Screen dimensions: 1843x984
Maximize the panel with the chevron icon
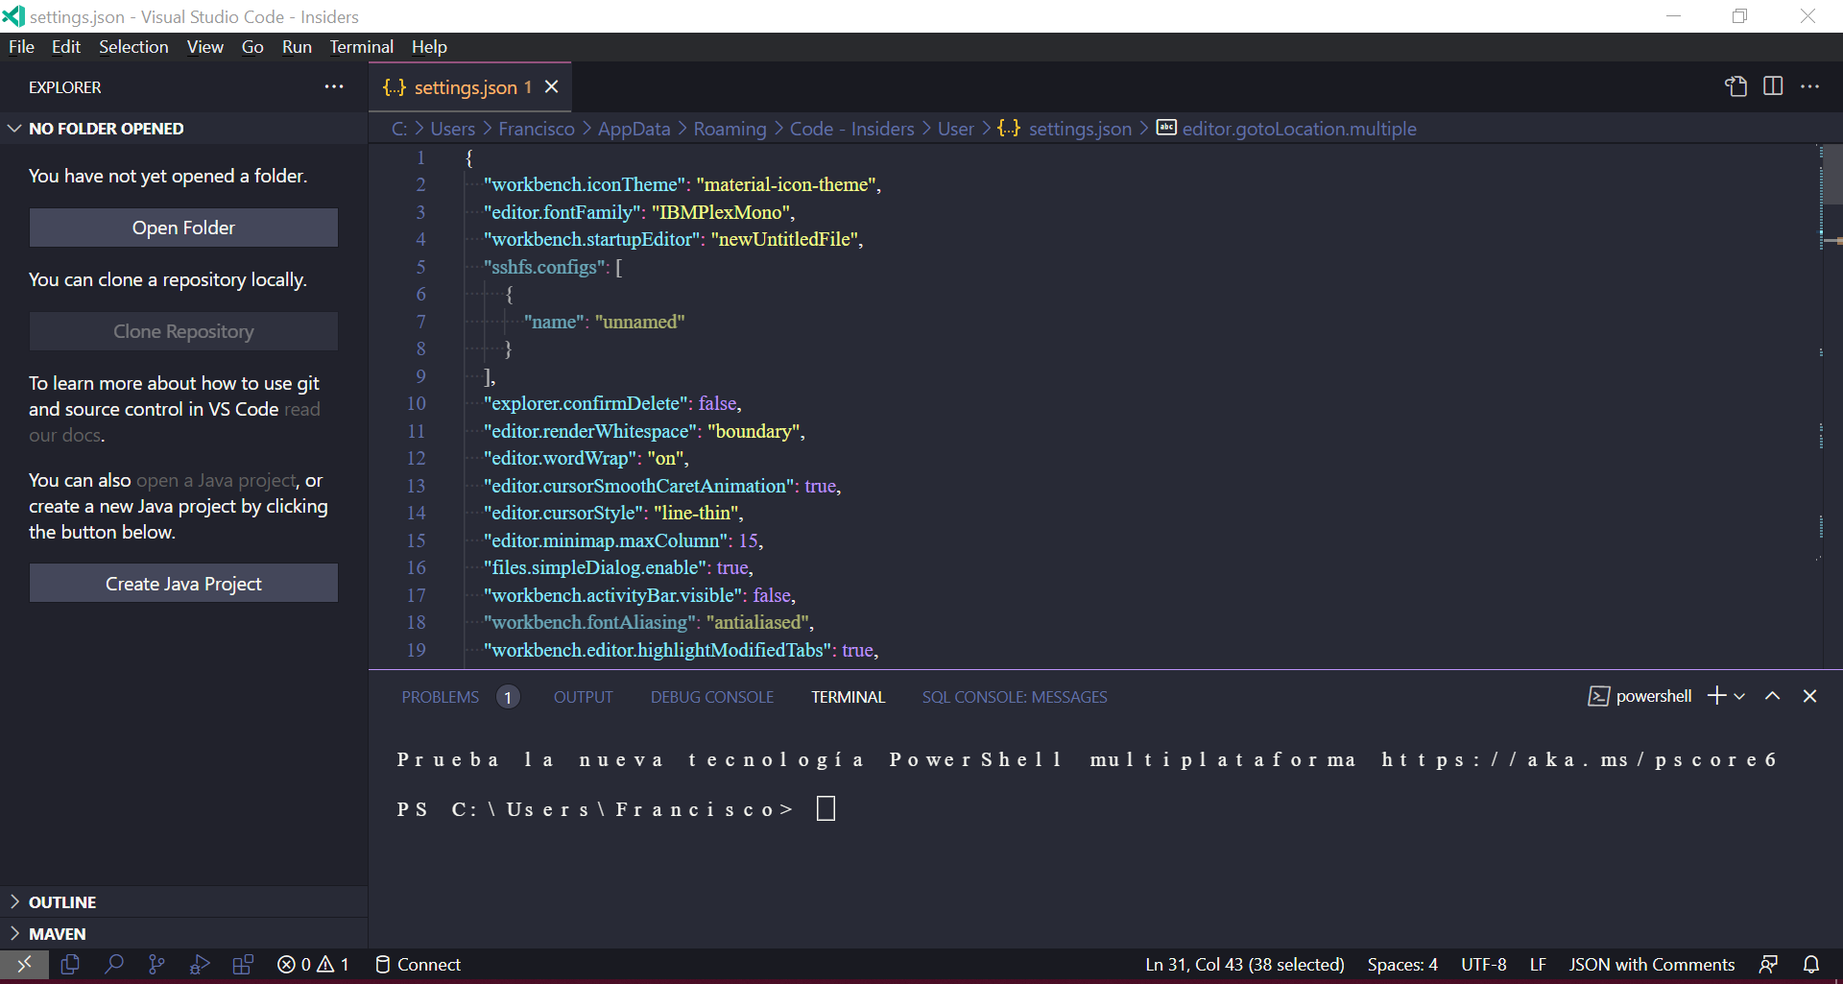click(1772, 696)
